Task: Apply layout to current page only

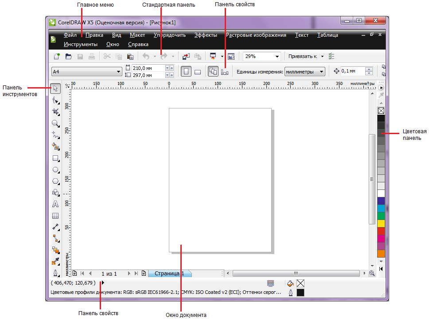Action: (x=225, y=72)
